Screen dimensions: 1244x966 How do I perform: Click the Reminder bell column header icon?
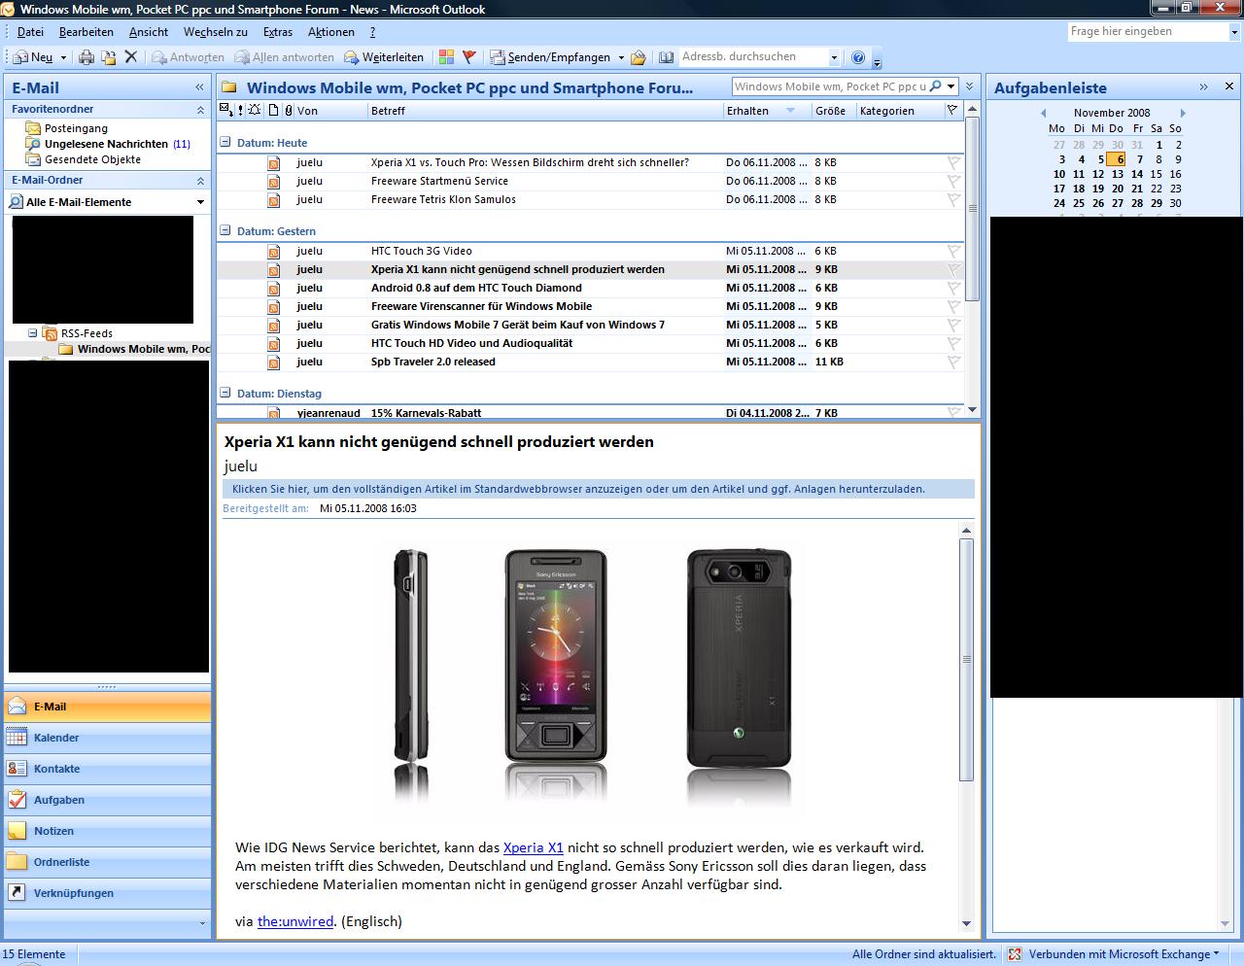click(255, 111)
